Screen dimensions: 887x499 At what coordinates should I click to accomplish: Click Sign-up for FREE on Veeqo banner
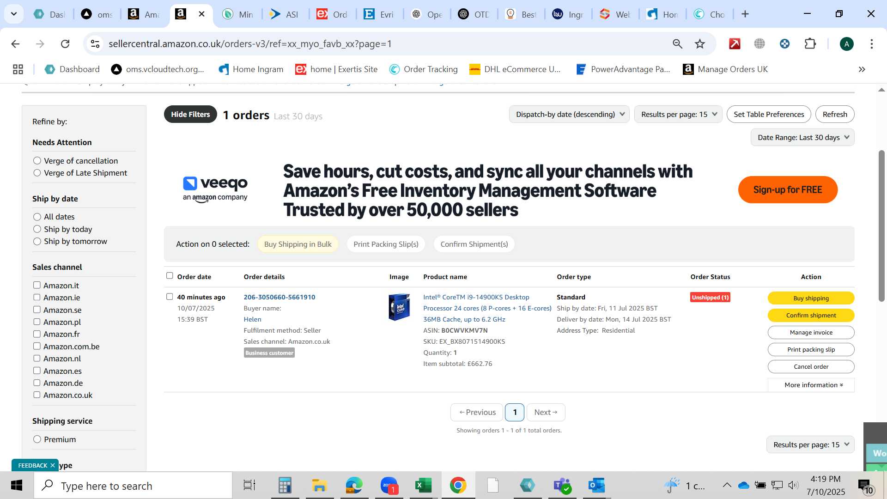[788, 189]
